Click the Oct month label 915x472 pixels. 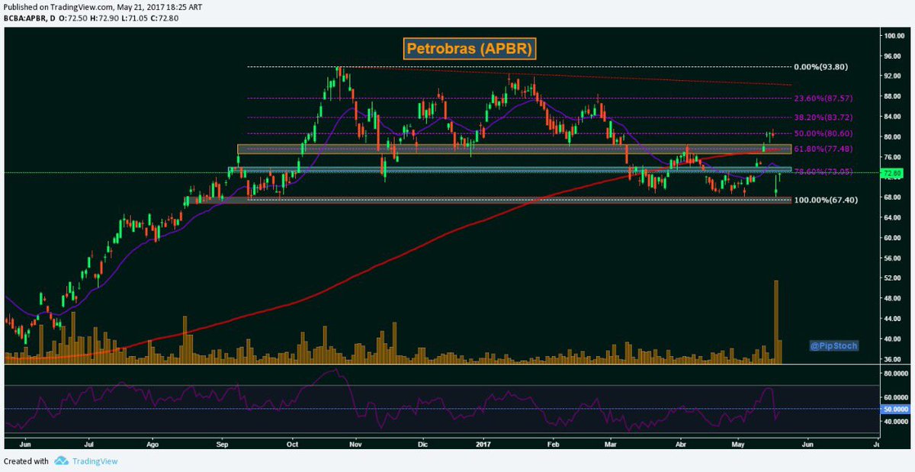(x=292, y=442)
